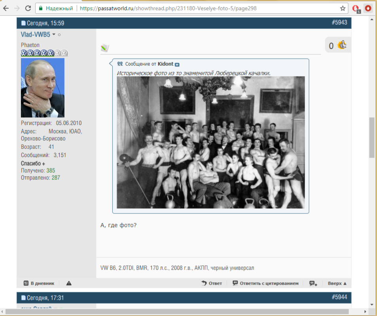Click the post icon above the quote
The width and height of the screenshot is (377, 316).
[x=104, y=48]
